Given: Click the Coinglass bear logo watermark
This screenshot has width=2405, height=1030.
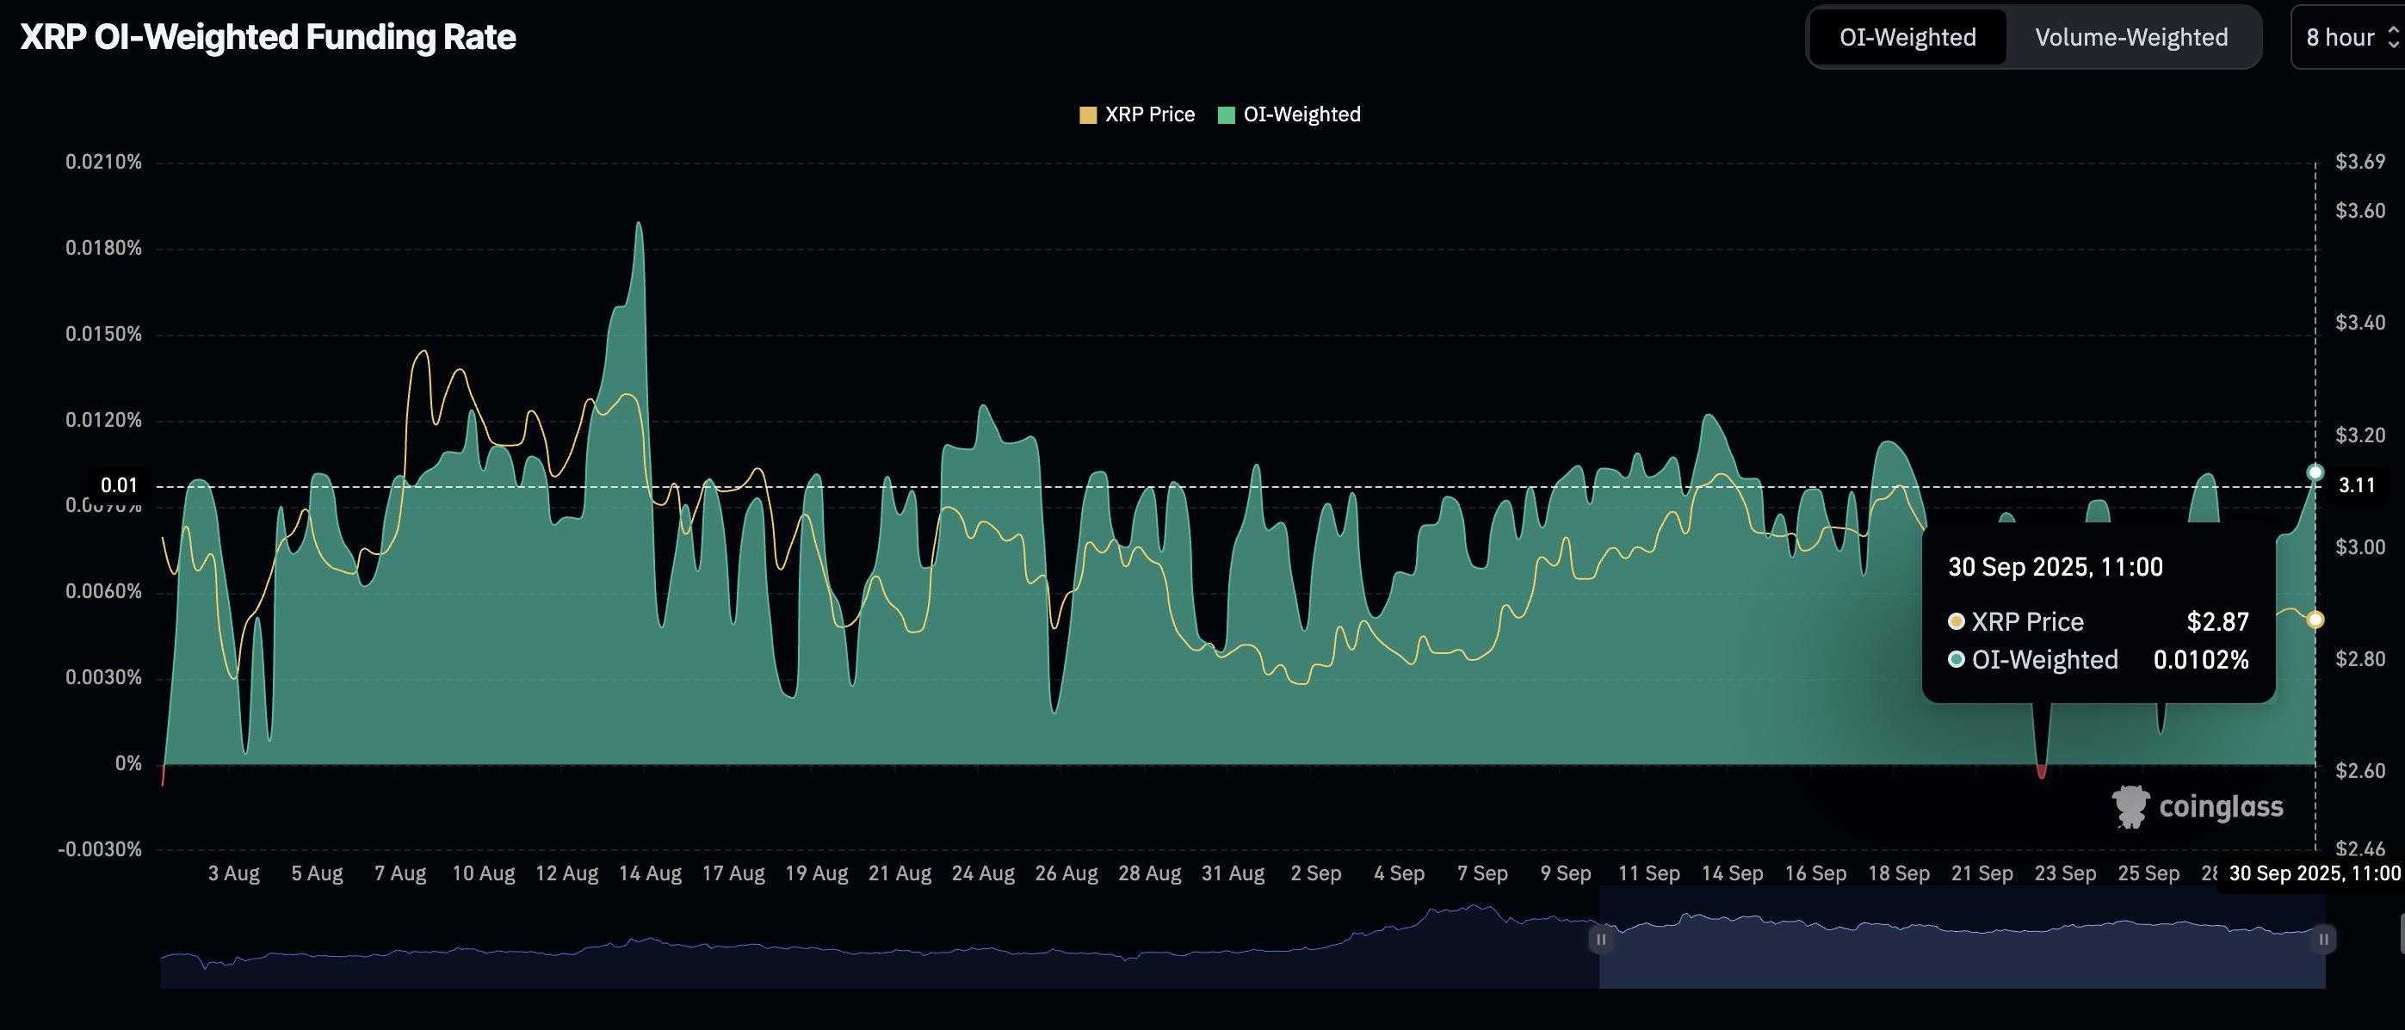Looking at the screenshot, I should click(2130, 807).
